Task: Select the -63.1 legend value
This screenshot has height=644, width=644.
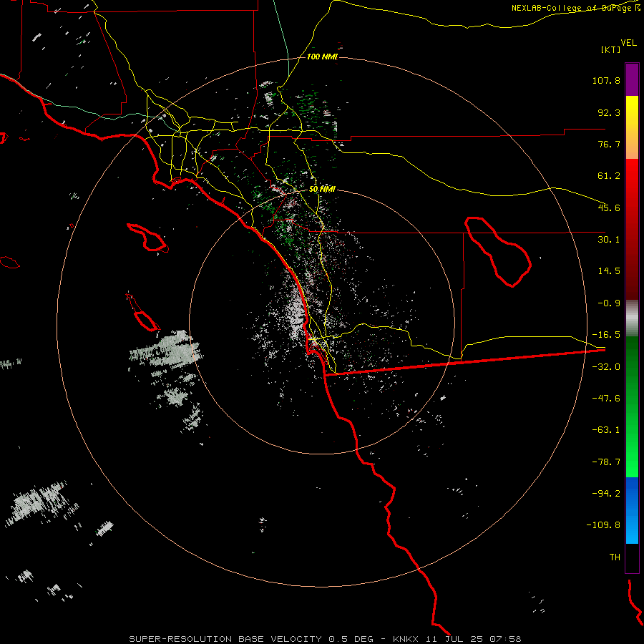Action: coord(606,430)
